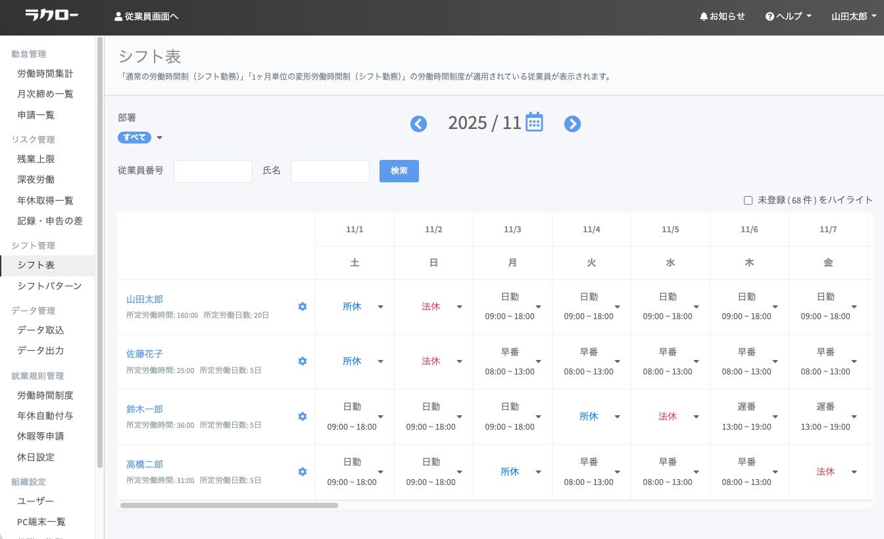Viewport: 884px width, 539px height.
Task: Switch to 従業員画面へ in top bar
Action: [146, 16]
